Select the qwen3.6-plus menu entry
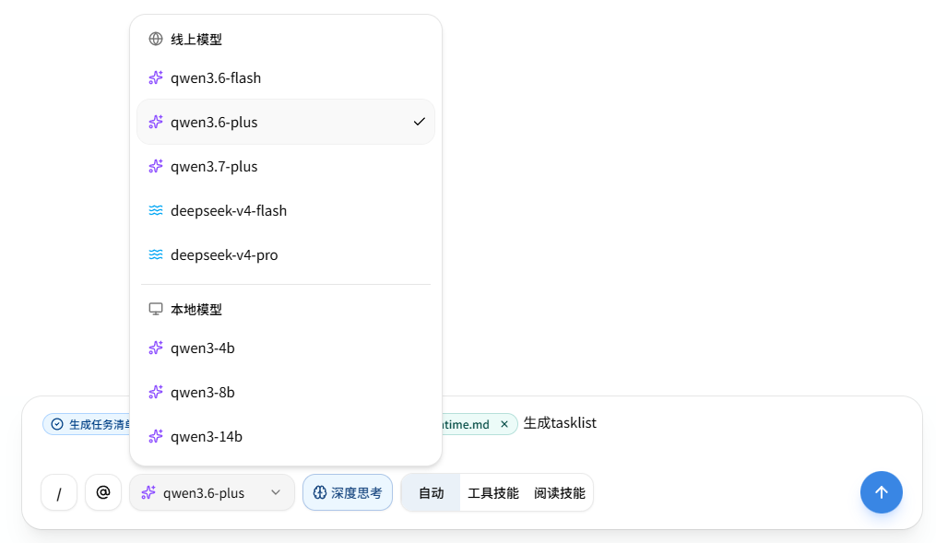This screenshot has width=936, height=543. [x=285, y=122]
